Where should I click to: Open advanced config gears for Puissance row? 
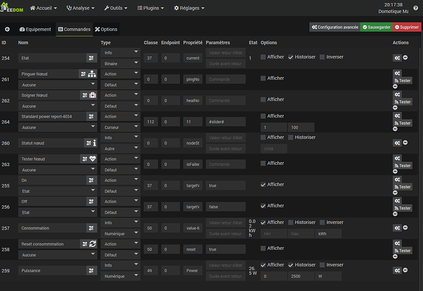point(397,270)
